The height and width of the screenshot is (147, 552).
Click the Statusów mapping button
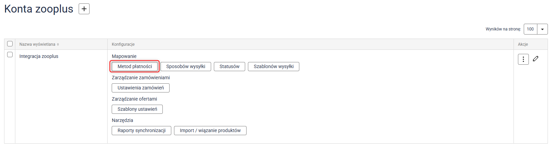coord(230,66)
